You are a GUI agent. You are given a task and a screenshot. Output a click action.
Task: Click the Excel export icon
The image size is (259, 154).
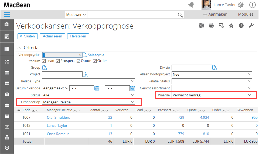click(201, 26)
